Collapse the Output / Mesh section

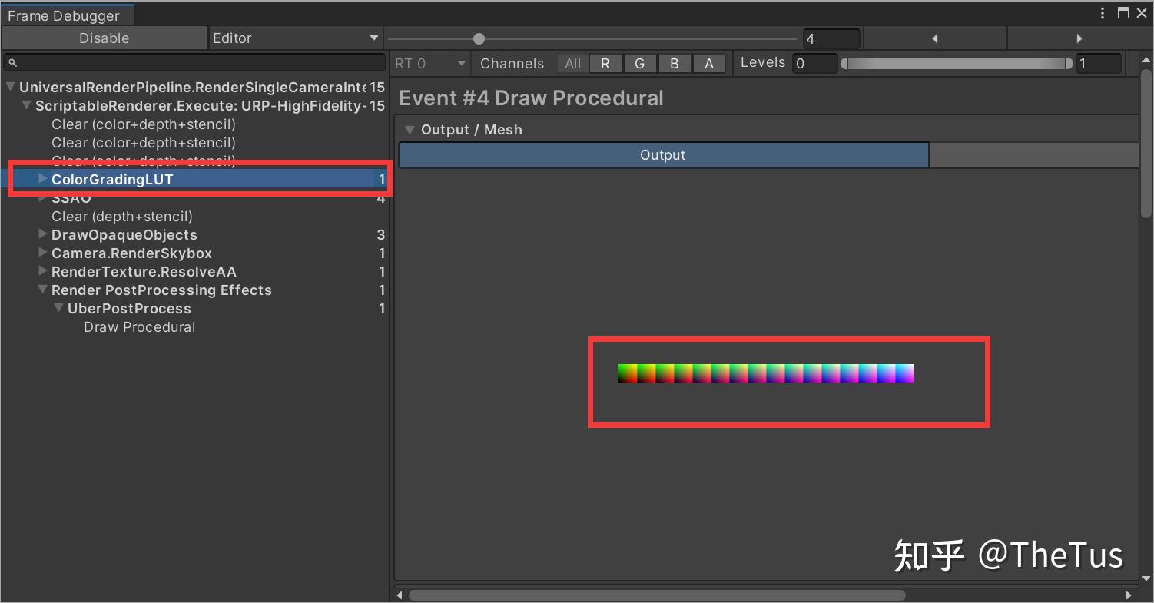coord(410,129)
